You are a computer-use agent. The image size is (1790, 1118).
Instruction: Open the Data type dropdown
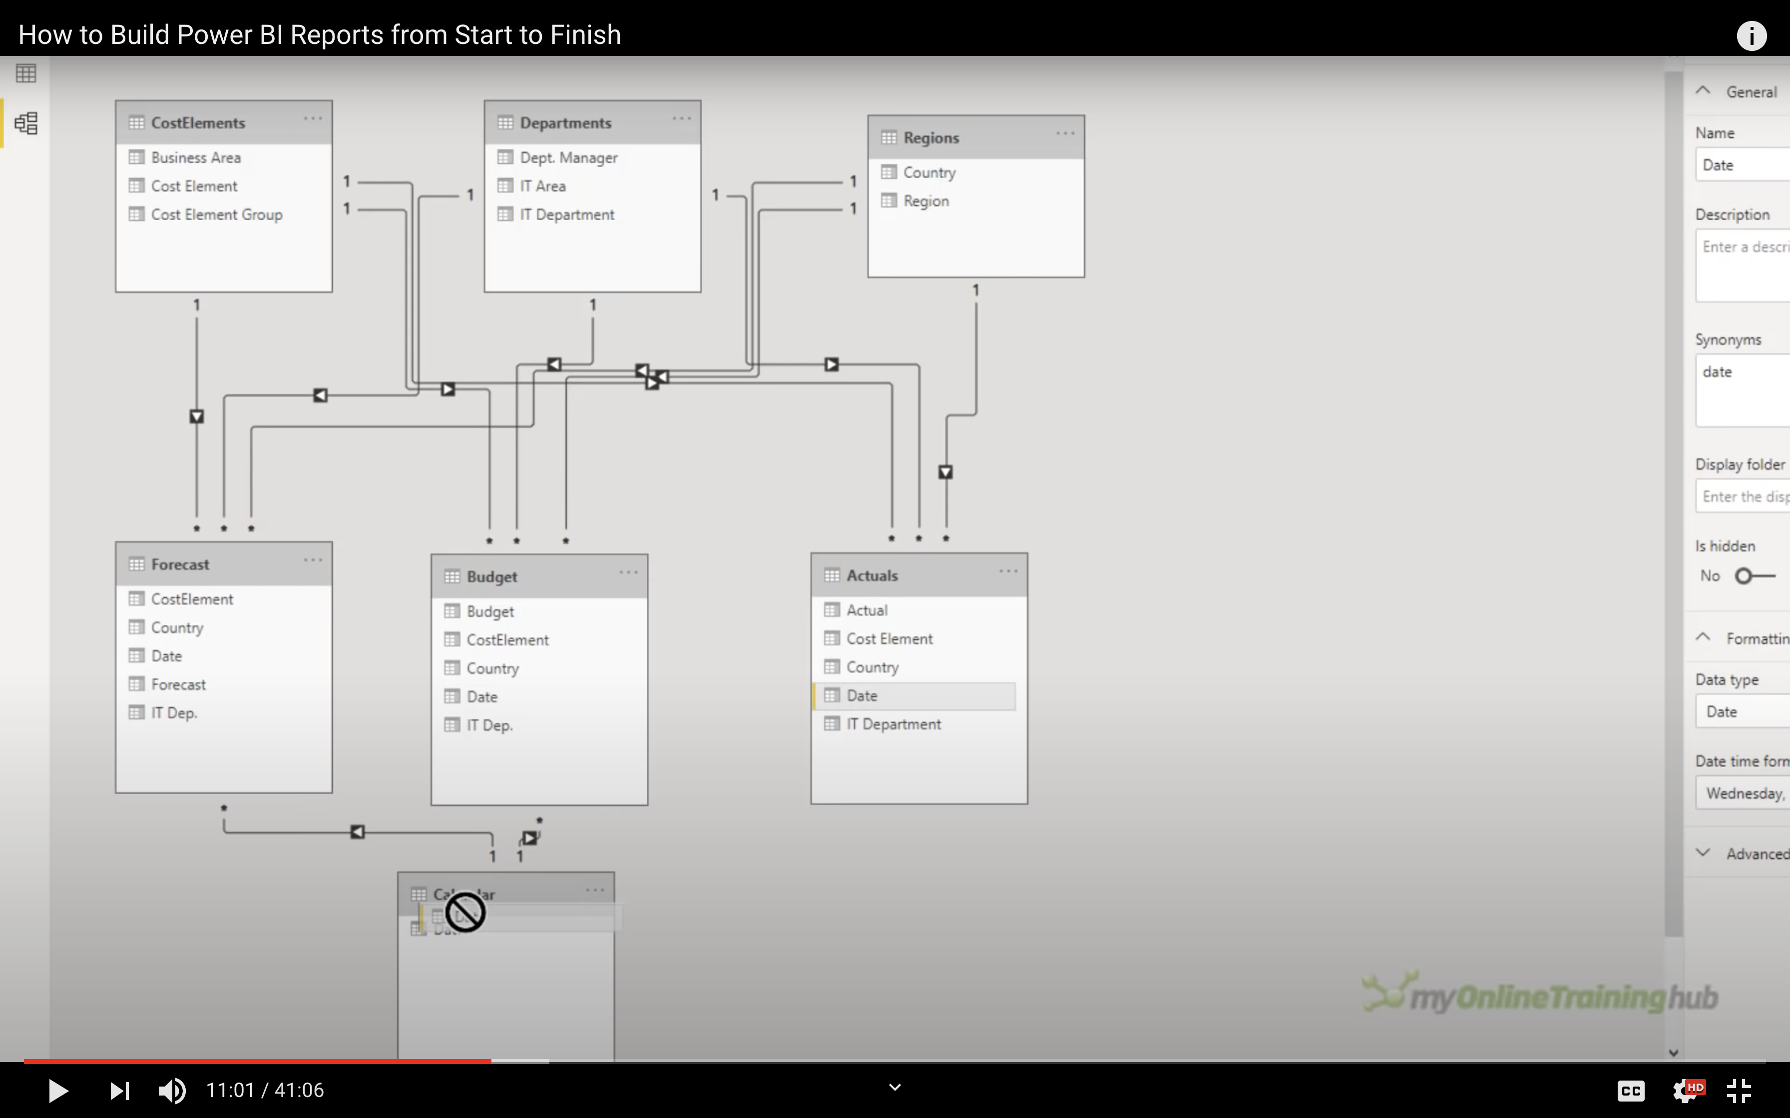pyautogui.click(x=1742, y=712)
